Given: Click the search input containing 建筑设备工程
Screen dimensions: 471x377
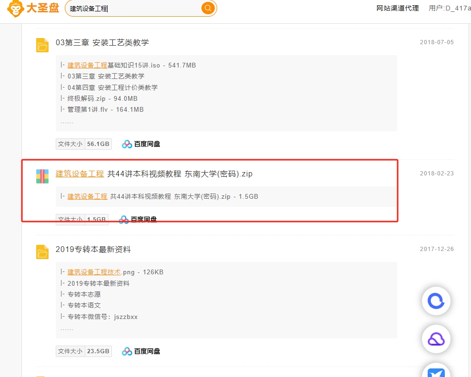Looking at the screenshot, I should coord(134,9).
